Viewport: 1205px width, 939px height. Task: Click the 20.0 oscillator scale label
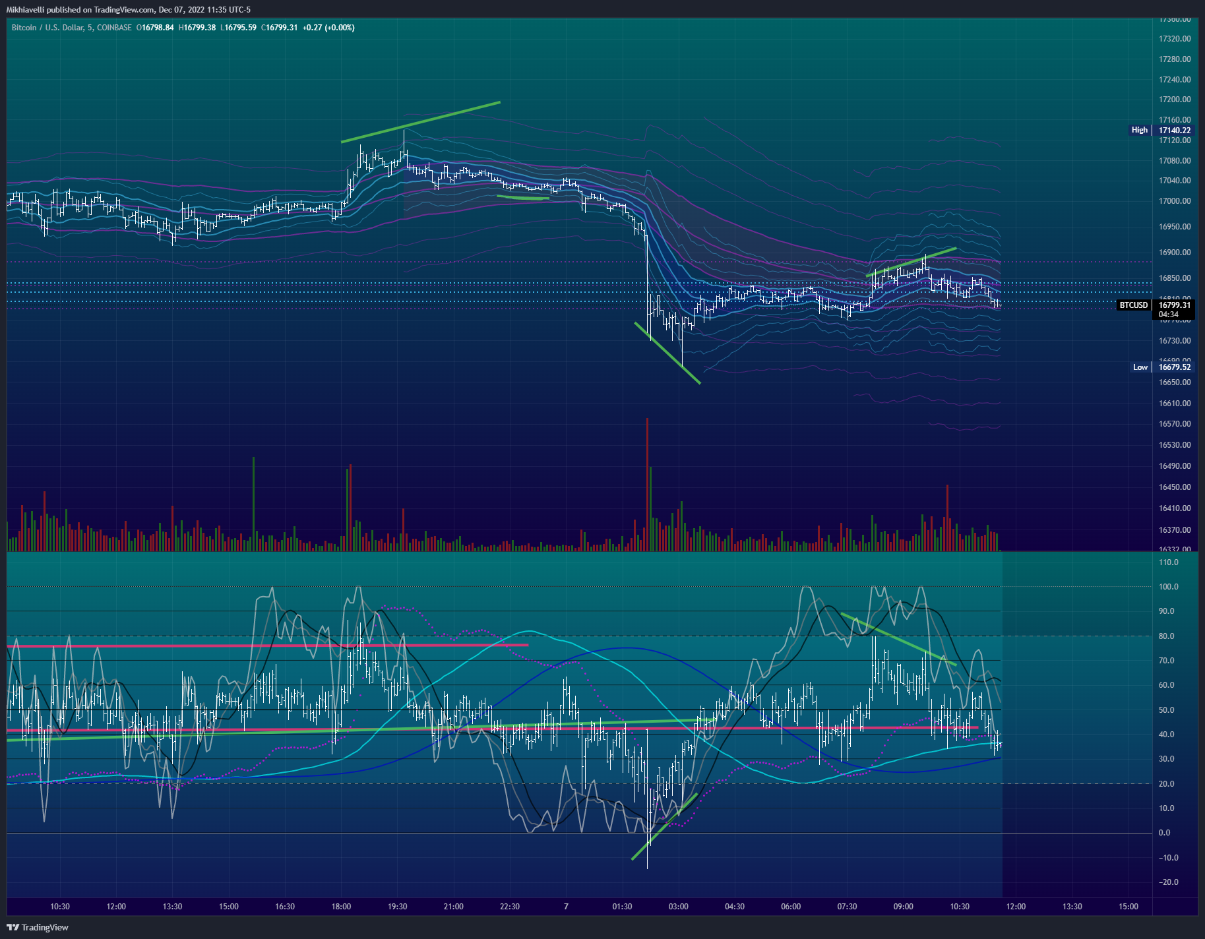(1167, 784)
